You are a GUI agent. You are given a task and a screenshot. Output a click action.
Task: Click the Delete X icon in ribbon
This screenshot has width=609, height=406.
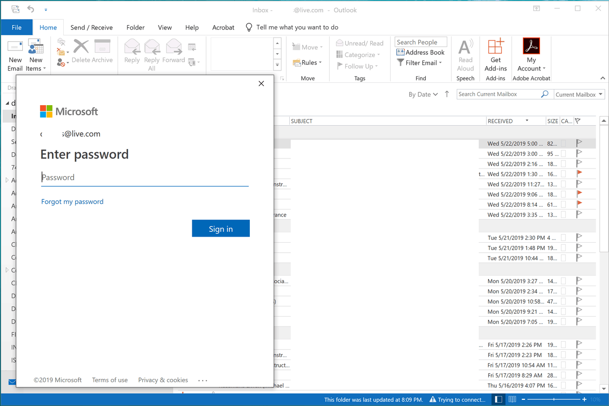(81, 47)
